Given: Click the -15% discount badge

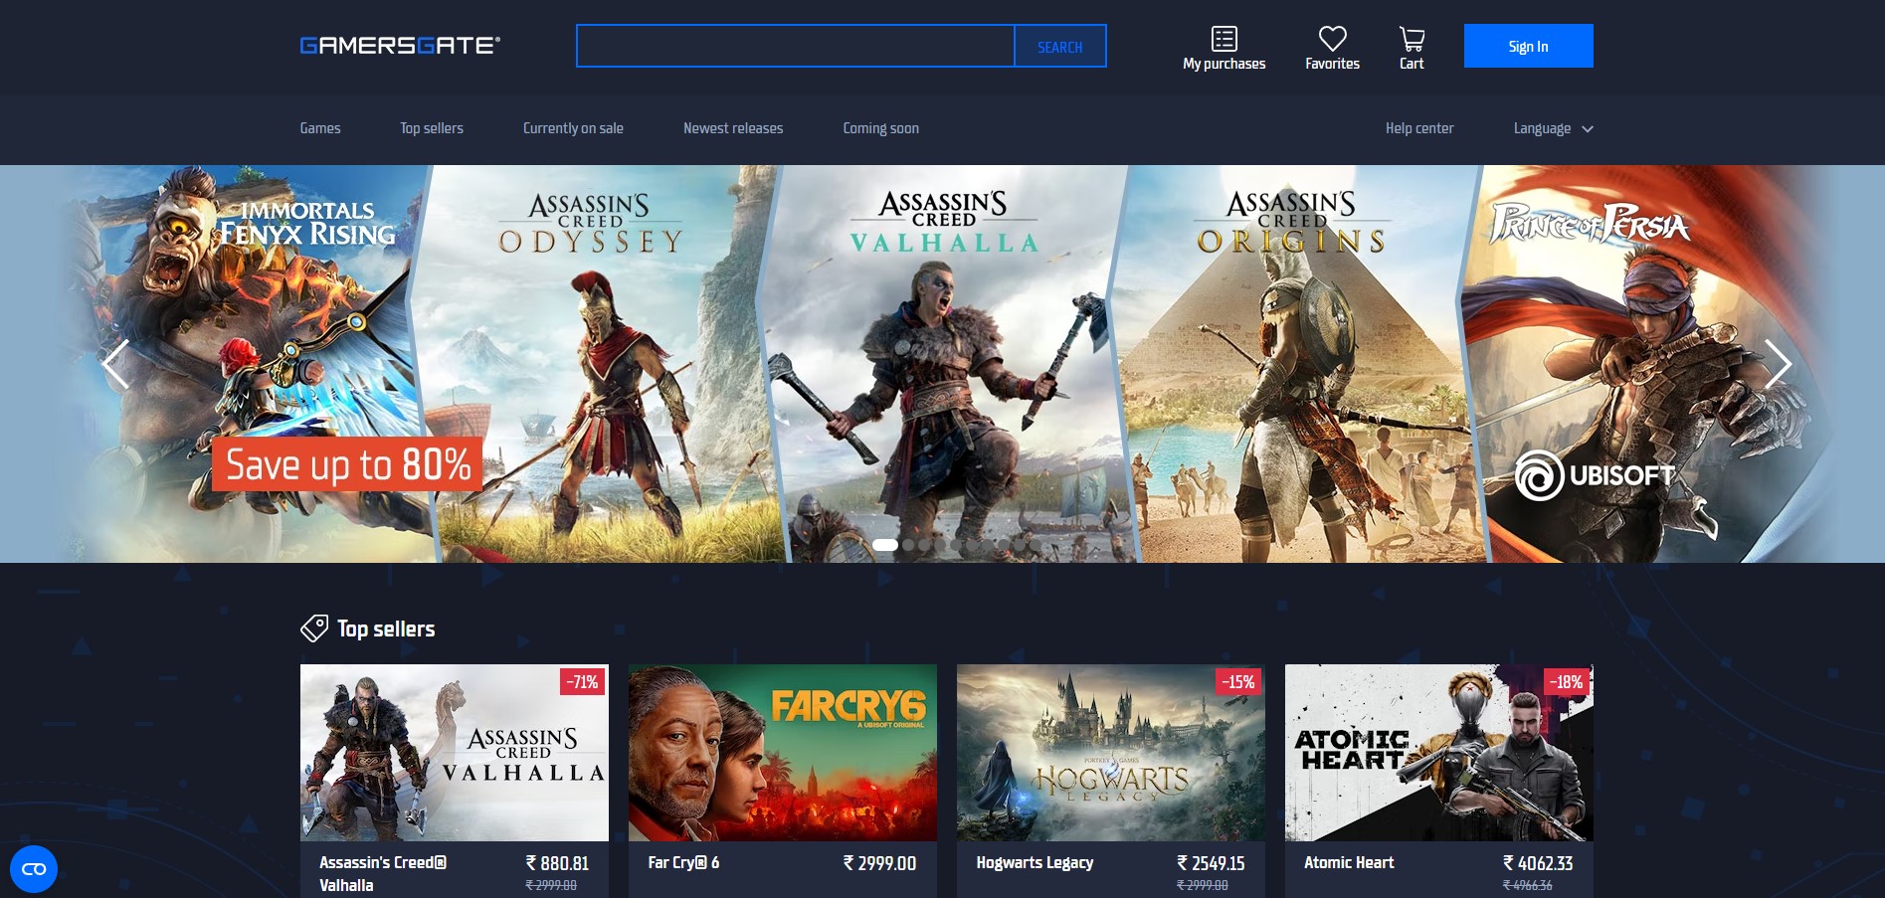Looking at the screenshot, I should tap(1238, 682).
